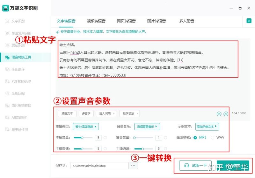Open the 最美证件照 sidebar icon

pos(7,129)
